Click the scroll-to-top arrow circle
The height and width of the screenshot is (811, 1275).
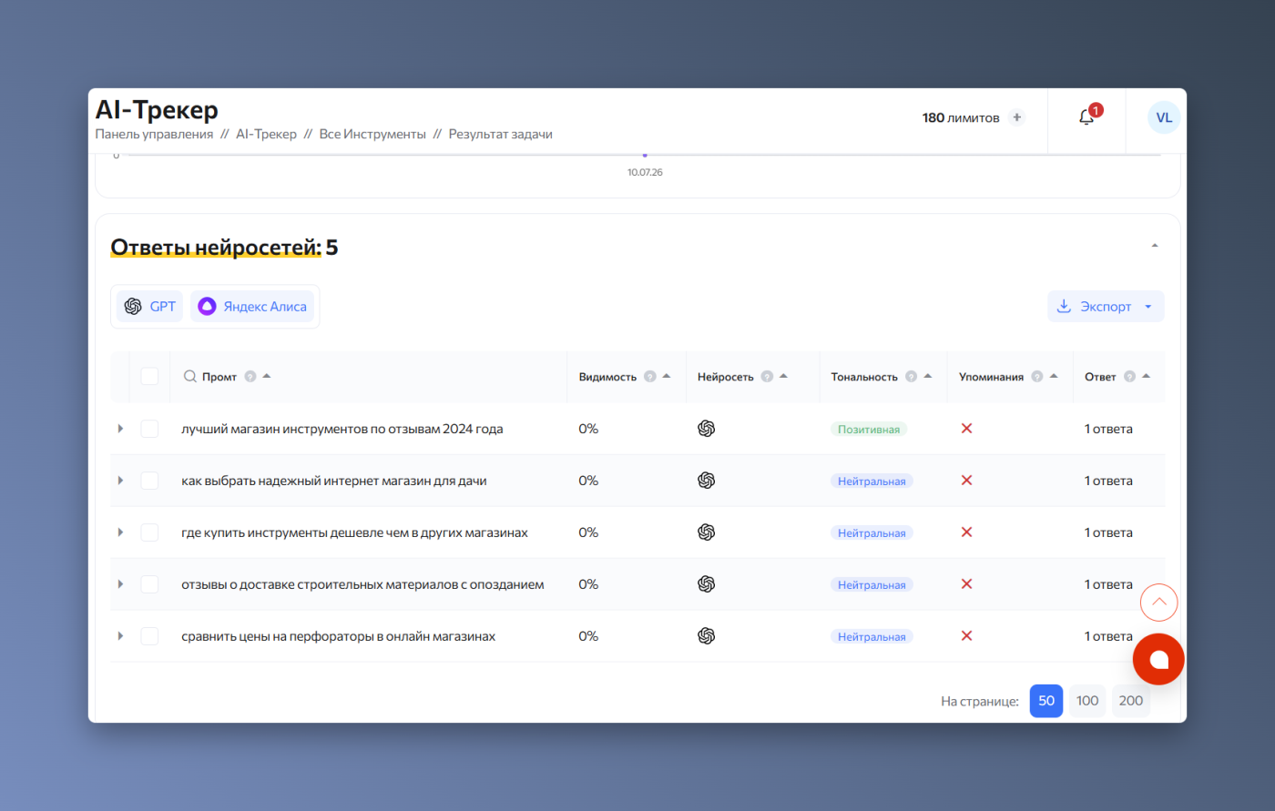click(1159, 602)
